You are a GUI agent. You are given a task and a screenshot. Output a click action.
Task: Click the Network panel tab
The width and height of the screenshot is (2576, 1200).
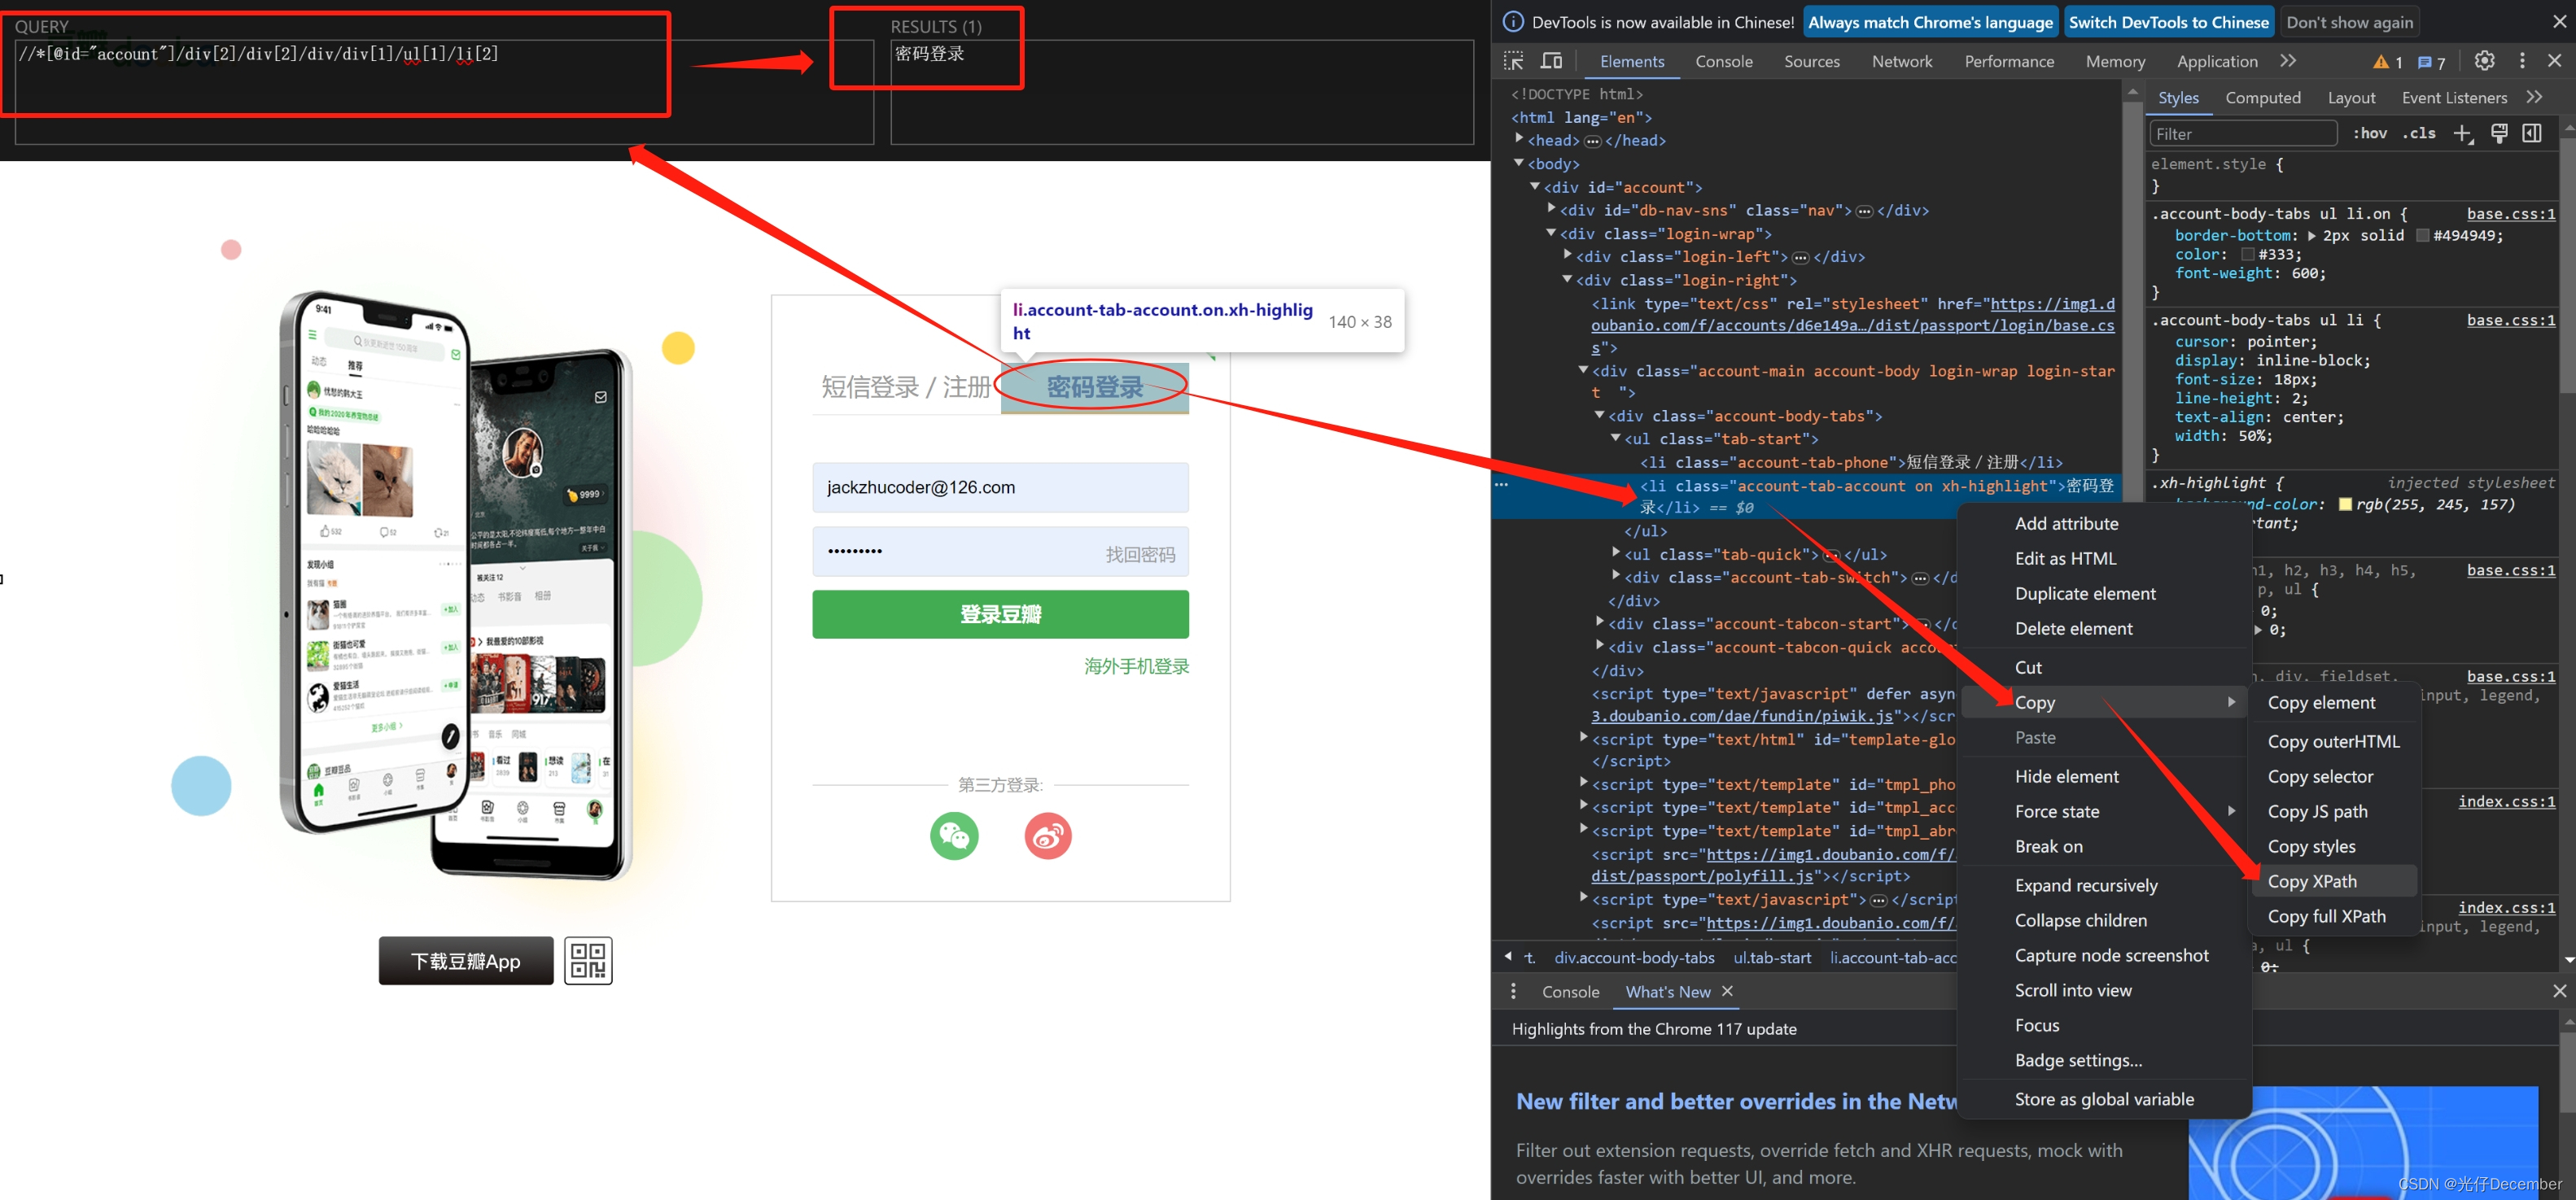1904,63
